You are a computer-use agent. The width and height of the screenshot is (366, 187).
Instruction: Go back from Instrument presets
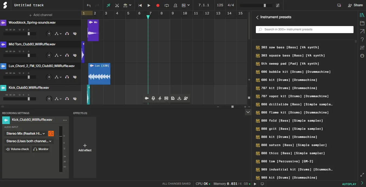257,17
